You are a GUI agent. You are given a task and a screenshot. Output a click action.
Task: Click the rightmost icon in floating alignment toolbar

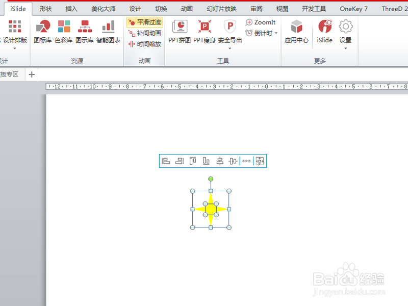tap(260, 161)
